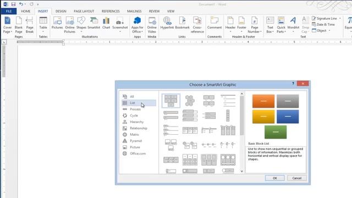Insert a Hyperlink
This screenshot has width=352, height=198.
(x=167, y=23)
